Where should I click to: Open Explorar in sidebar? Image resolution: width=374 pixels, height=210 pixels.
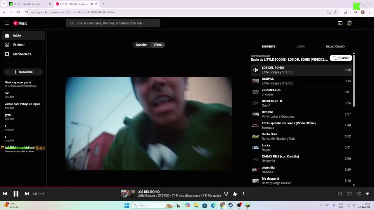(x=23, y=45)
